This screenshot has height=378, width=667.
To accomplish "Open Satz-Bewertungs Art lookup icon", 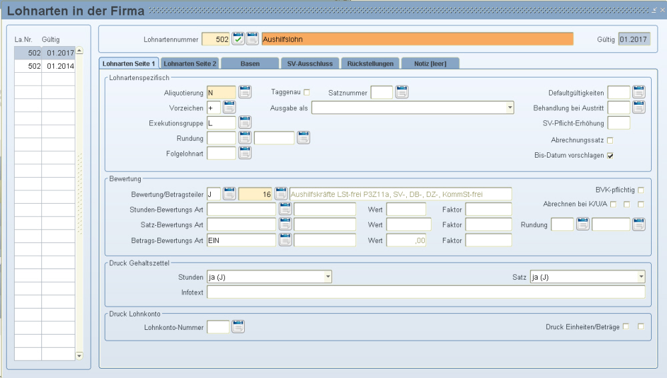I will [285, 224].
